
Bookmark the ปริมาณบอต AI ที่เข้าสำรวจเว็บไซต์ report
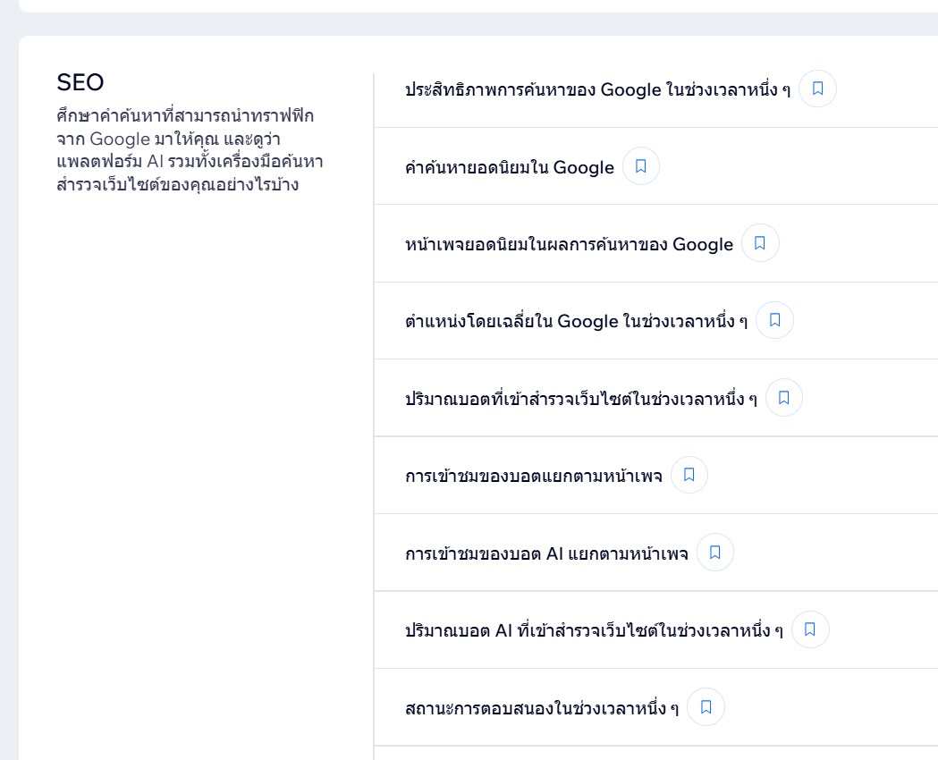809,629
